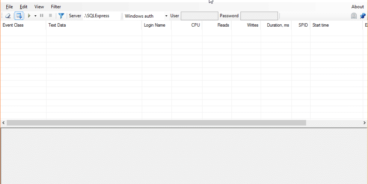Open the File menu
The image size is (368, 184).
click(x=9, y=7)
